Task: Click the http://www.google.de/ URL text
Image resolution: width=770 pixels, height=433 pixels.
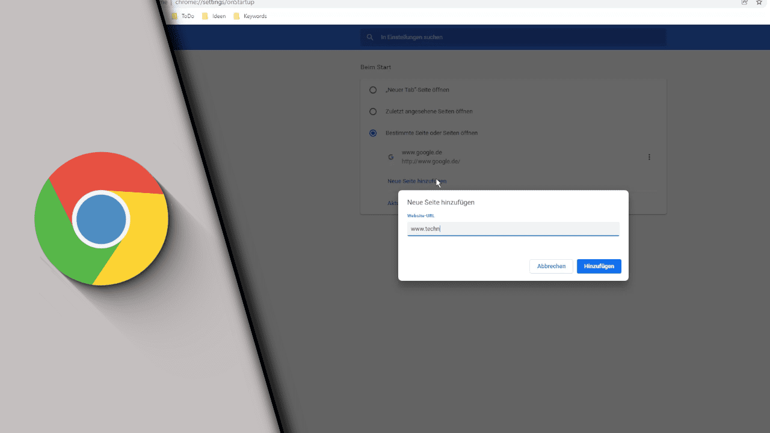Action: click(431, 161)
